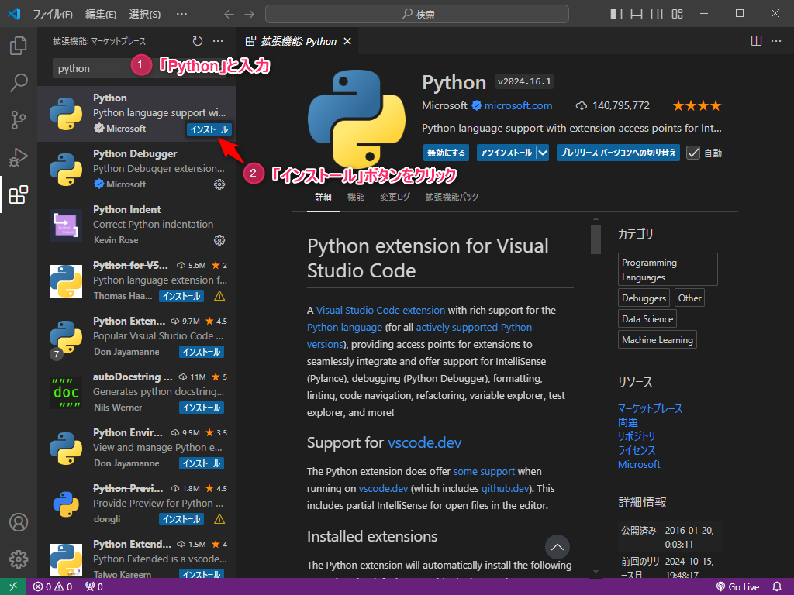This screenshot has height=595, width=794.
Task: Toggle the primary side bar layout button
Action: tap(616, 14)
